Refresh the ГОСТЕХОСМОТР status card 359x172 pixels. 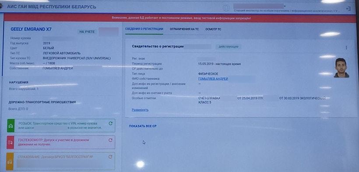(x=110, y=140)
